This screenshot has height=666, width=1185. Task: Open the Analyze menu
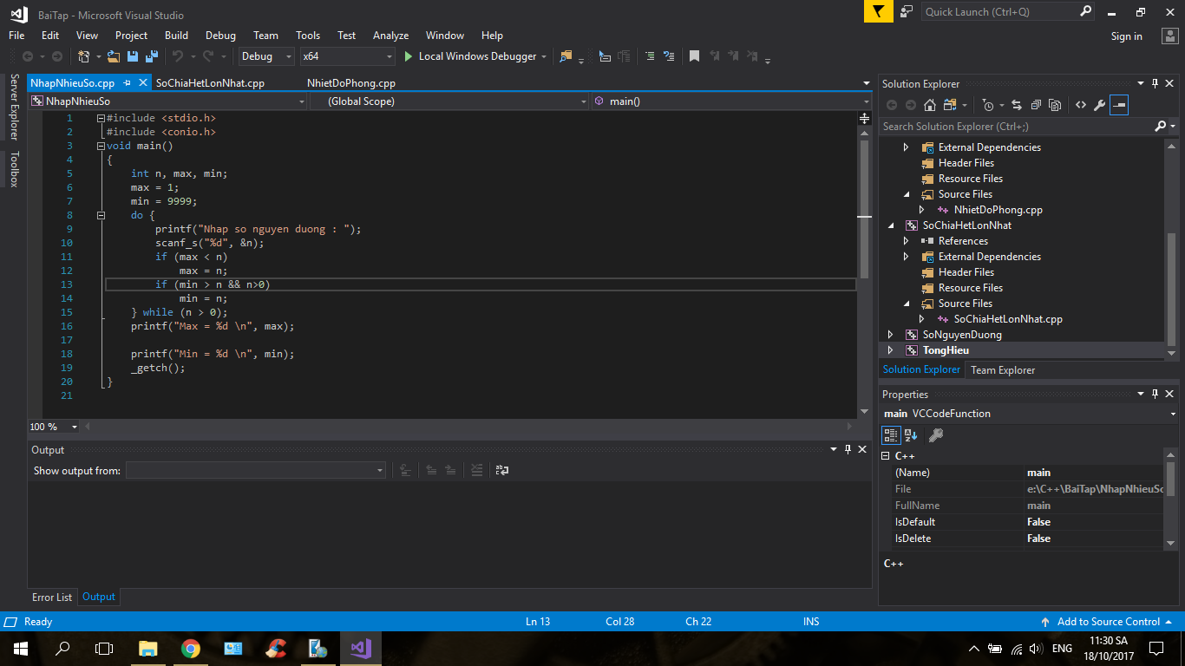click(x=390, y=36)
